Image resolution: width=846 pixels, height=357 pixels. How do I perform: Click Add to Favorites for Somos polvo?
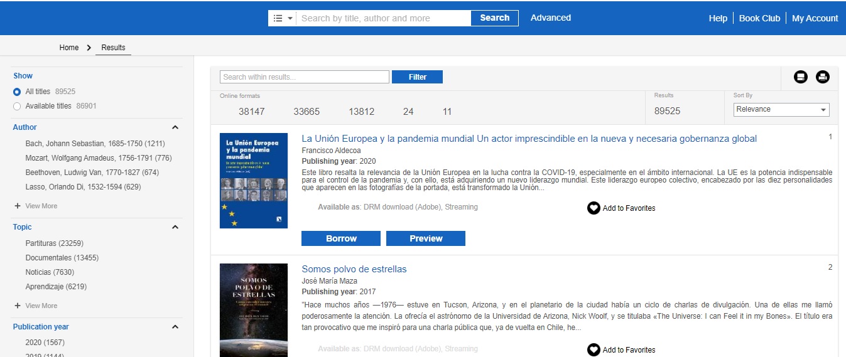point(629,350)
